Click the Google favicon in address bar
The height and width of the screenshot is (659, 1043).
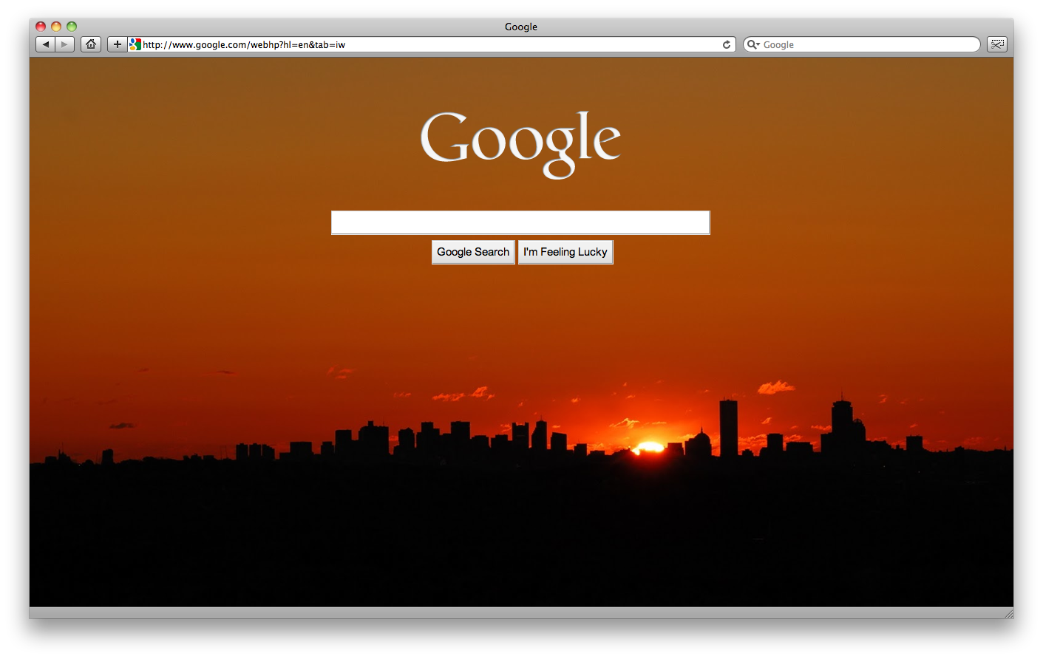point(135,44)
